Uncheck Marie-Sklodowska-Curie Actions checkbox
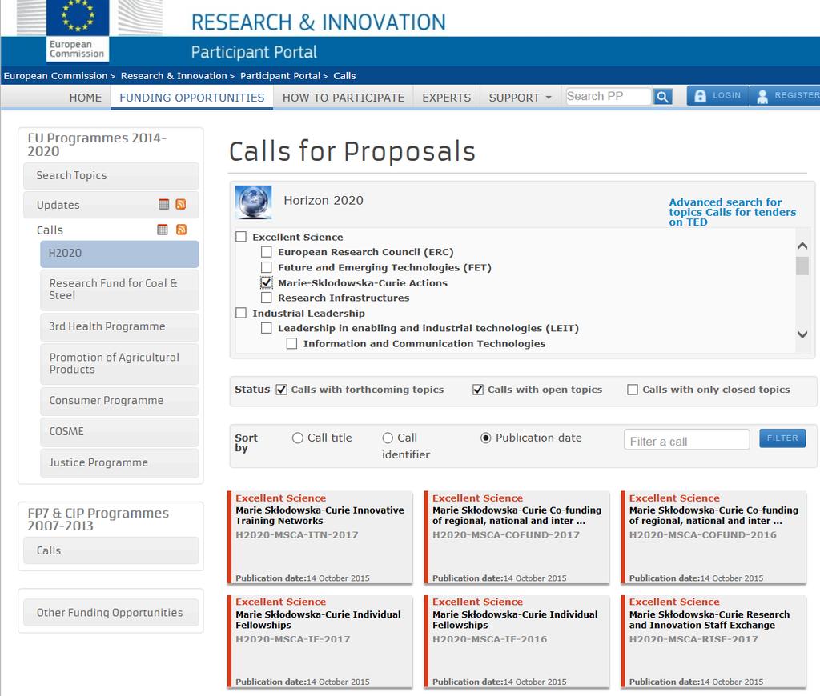The width and height of the screenshot is (820, 696). (x=266, y=282)
